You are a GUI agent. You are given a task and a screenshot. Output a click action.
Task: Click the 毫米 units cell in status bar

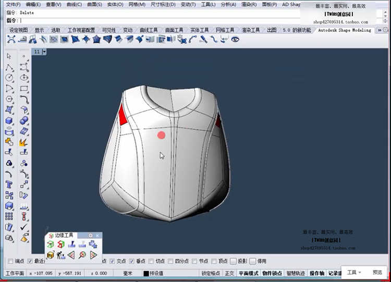(128, 273)
